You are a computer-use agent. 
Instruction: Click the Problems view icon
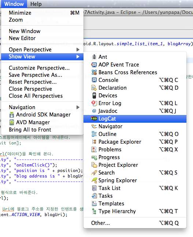point(94,150)
